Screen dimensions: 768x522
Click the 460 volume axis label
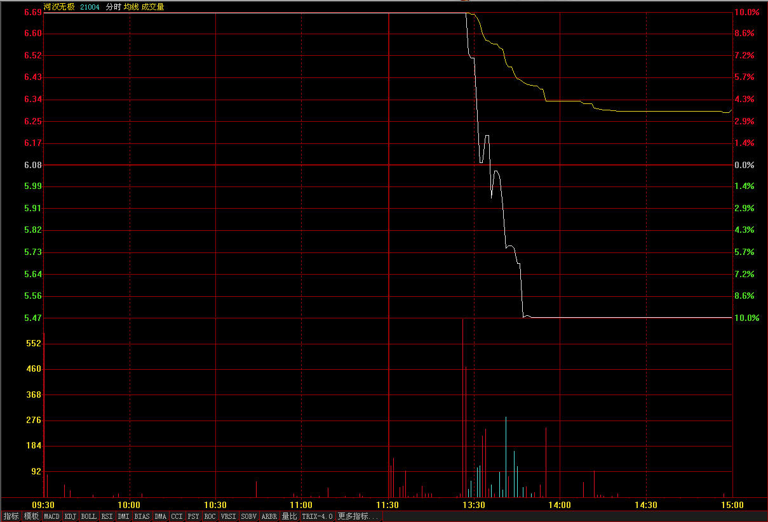33,369
